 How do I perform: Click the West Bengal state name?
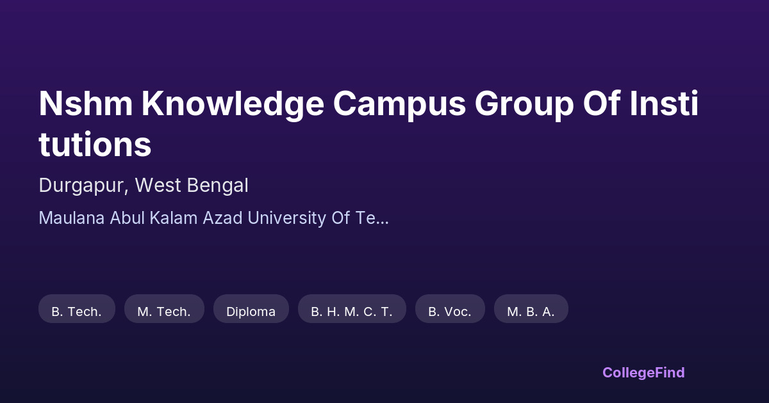pos(192,186)
